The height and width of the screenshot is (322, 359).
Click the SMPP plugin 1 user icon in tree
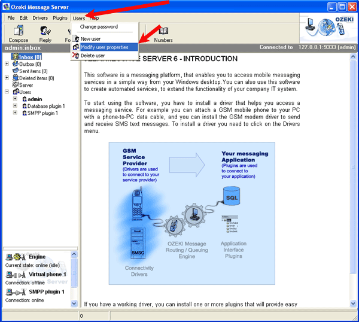point(25,113)
